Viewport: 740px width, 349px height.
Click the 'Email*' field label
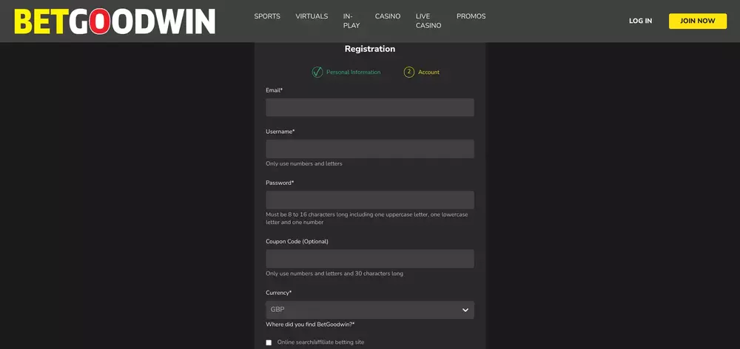click(275, 90)
